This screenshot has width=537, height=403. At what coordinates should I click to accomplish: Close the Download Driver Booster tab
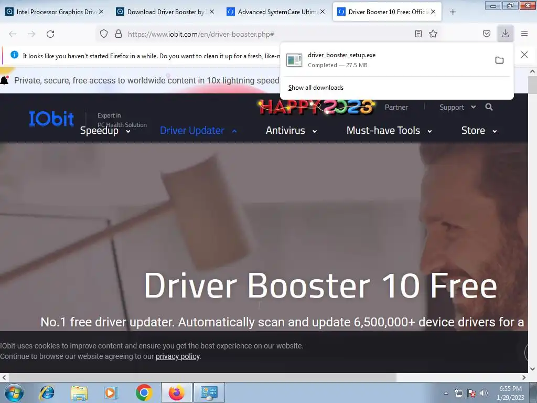212,12
